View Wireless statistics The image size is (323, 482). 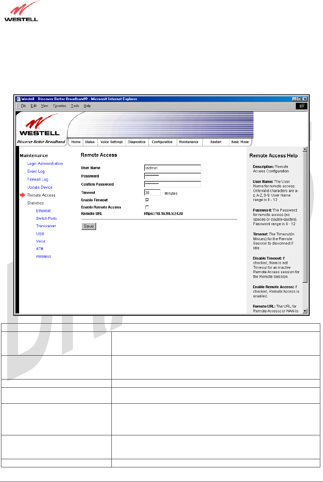(44, 256)
